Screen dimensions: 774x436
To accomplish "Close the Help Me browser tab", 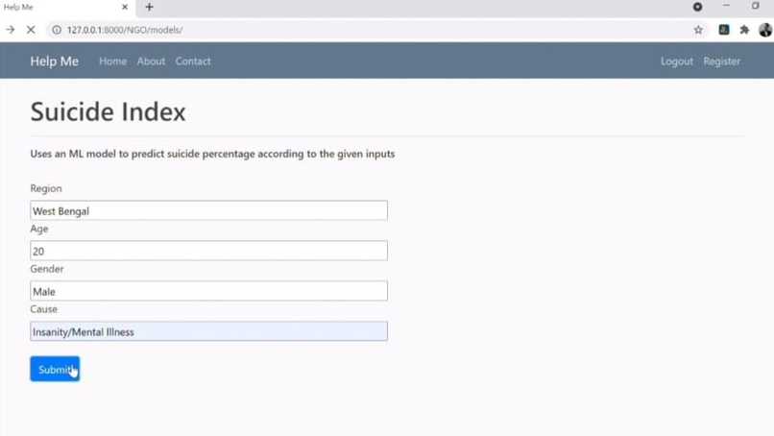I will 125,7.
